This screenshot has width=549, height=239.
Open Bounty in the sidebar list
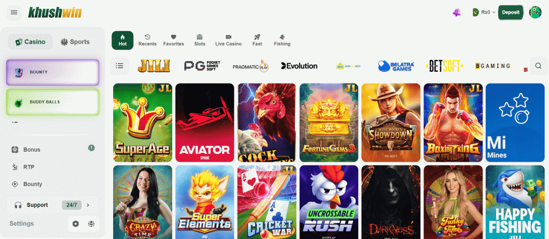click(x=32, y=184)
